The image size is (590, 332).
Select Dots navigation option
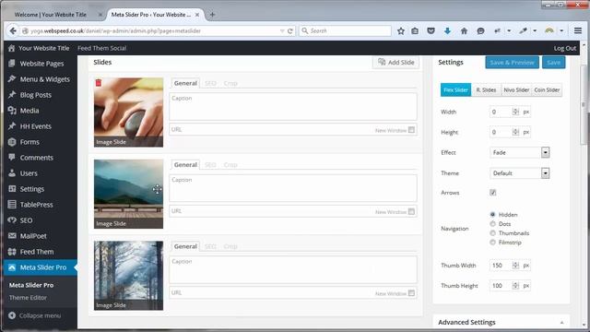[492, 224]
